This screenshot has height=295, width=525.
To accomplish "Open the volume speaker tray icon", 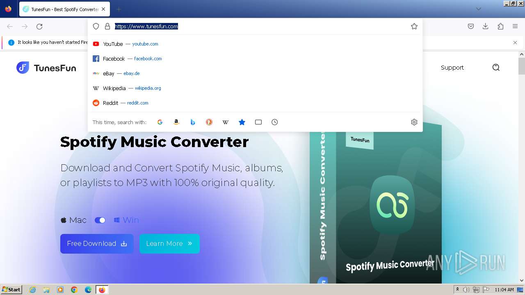I will point(466,290).
